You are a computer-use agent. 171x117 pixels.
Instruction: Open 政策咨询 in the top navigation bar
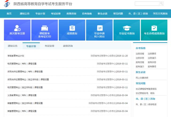[71, 14]
